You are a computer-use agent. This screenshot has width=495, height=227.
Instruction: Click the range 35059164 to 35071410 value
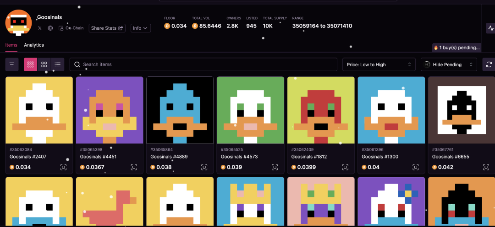[322, 26]
